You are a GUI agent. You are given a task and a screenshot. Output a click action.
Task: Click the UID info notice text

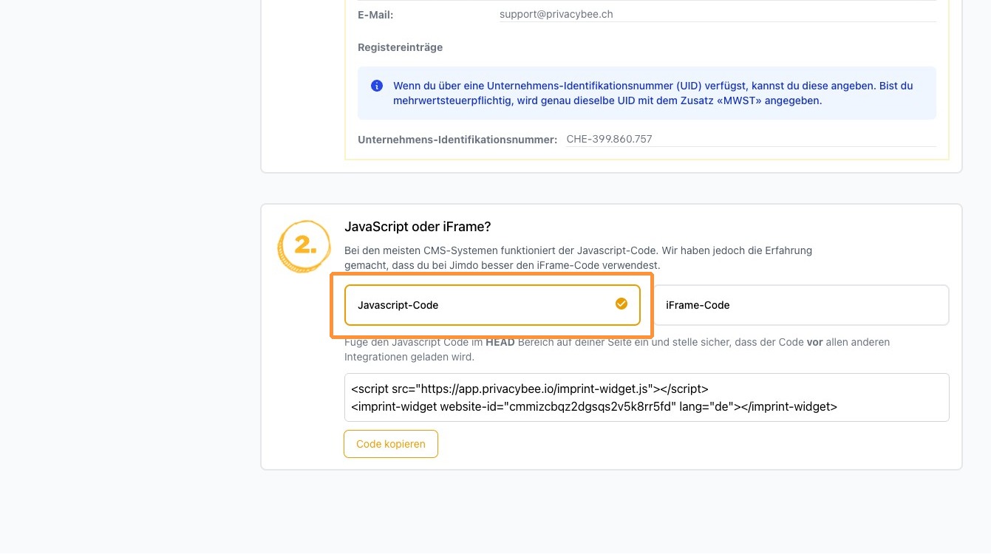pos(653,93)
